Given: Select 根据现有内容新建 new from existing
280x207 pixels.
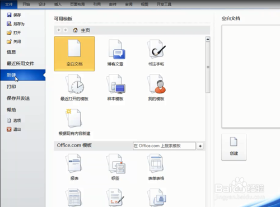Looking at the screenshot, I should [74, 123].
